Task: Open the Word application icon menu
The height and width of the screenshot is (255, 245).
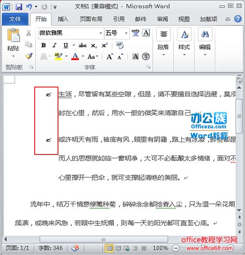Action: point(6,7)
